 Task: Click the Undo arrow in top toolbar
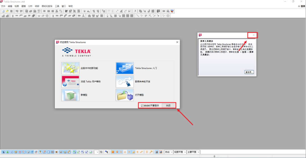(17, 11)
